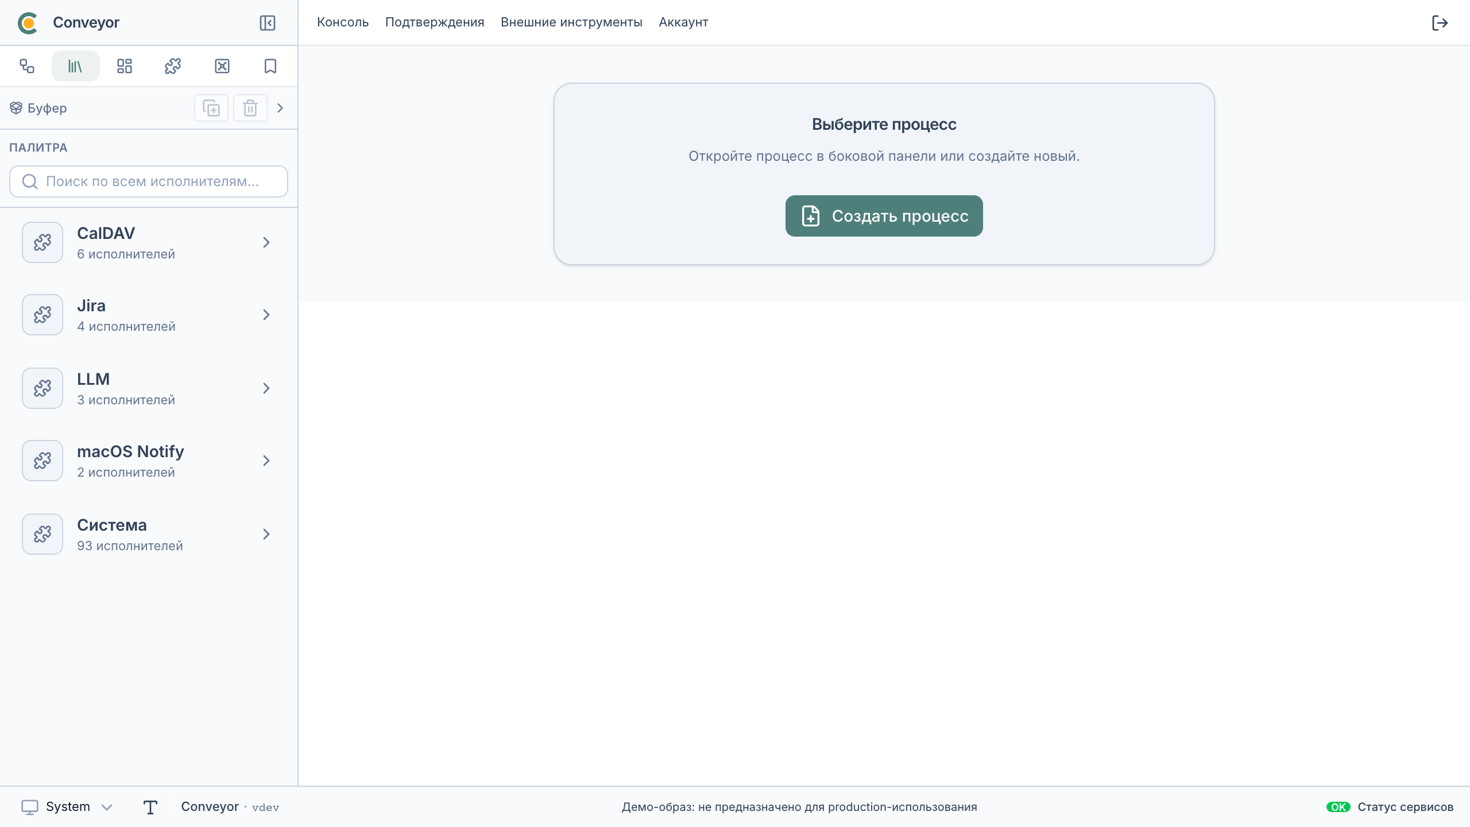The image size is (1470, 827).
Task: Click the Буфер label
Action: point(47,108)
